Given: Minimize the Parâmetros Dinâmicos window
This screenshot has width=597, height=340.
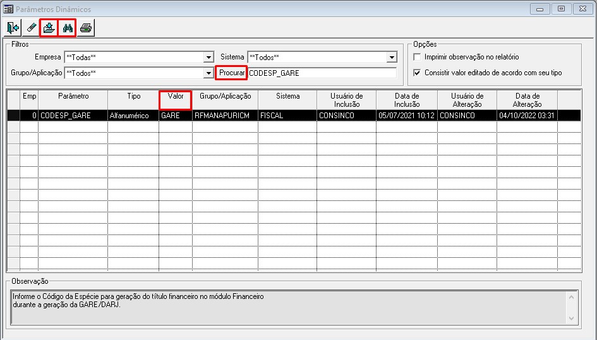Looking at the screenshot, I should click(540, 9).
